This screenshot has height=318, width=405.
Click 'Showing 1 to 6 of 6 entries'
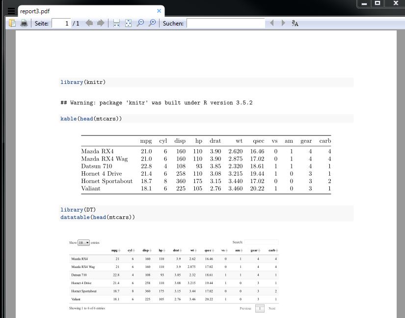click(x=87, y=308)
